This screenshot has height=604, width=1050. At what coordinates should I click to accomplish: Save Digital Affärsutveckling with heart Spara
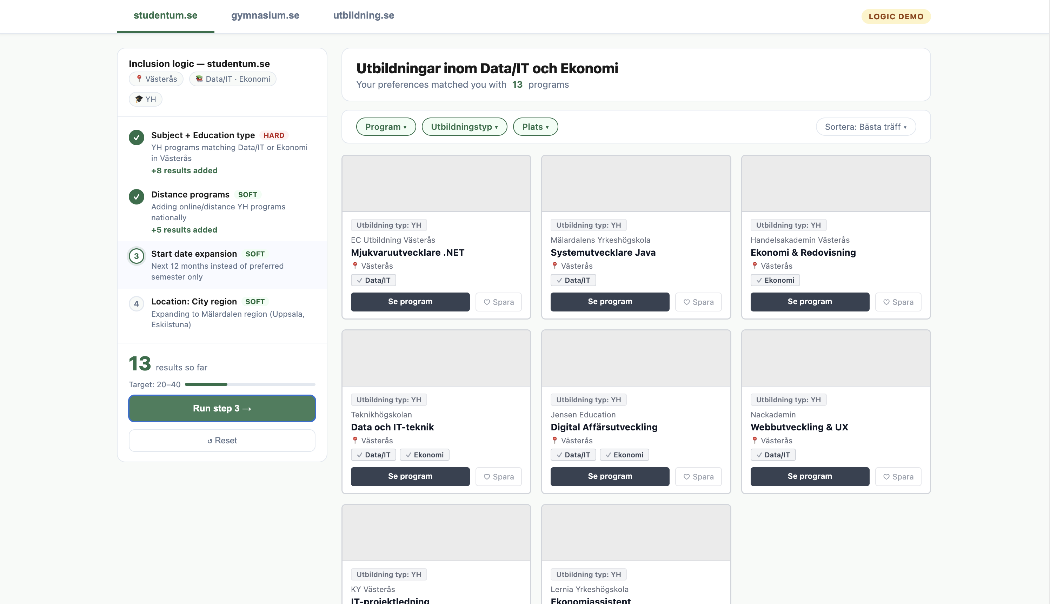[x=698, y=477]
